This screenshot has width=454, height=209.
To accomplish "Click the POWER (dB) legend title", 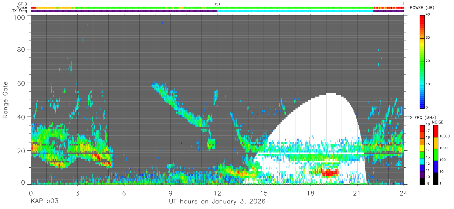I will (422, 8).
